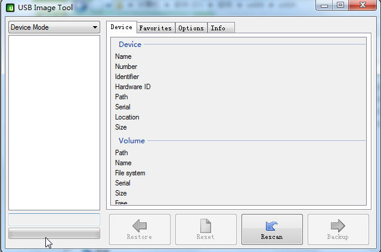This screenshot has height=252, width=381.
Task: Click the Volume section header
Action: point(132,140)
